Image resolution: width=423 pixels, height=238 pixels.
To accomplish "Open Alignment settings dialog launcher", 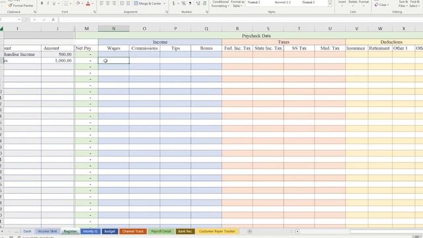I will [x=167, y=12].
